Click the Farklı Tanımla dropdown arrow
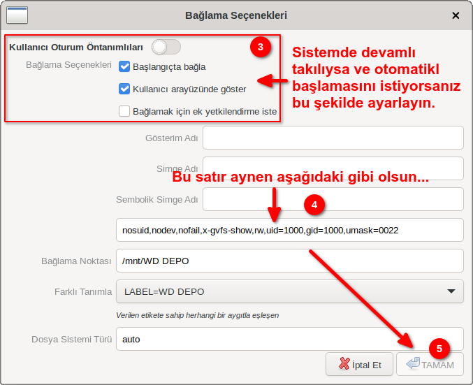The width and height of the screenshot is (473, 385). pyautogui.click(x=449, y=292)
